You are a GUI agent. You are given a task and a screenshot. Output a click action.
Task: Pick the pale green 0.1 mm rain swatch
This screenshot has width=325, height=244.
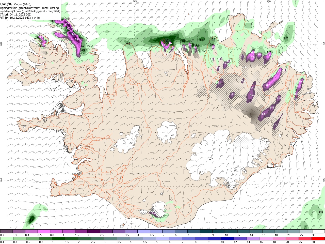click(7, 238)
